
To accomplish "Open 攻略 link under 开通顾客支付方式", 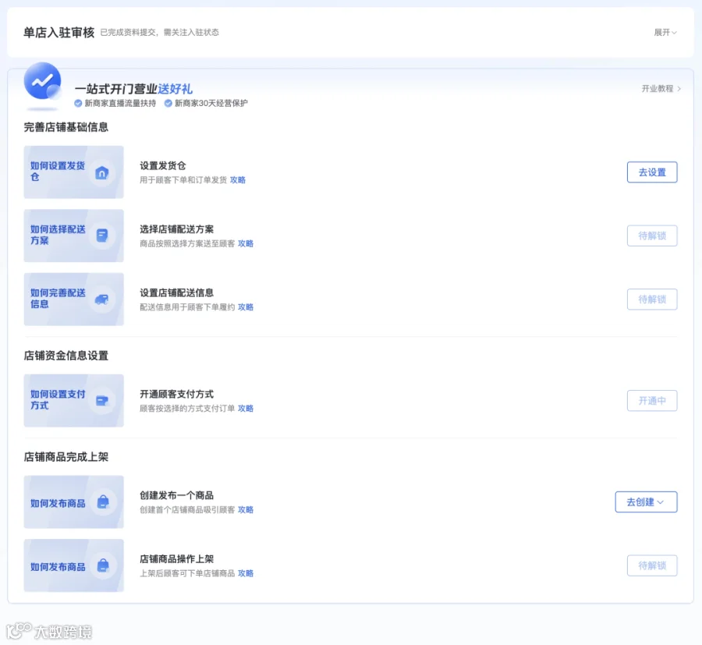I will point(246,408).
